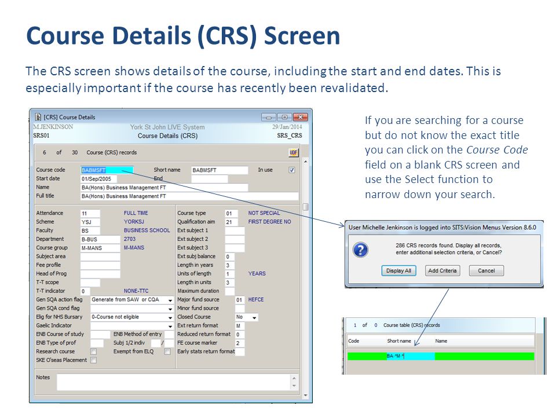The height and width of the screenshot is (417, 556).
Task: Click the UDF icon button
Action: click(293, 153)
